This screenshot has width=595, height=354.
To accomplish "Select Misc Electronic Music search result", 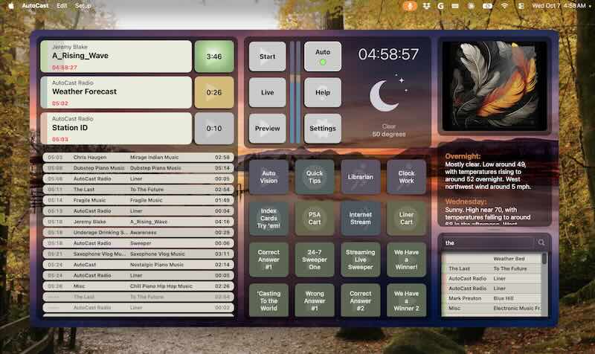I will [492, 309].
